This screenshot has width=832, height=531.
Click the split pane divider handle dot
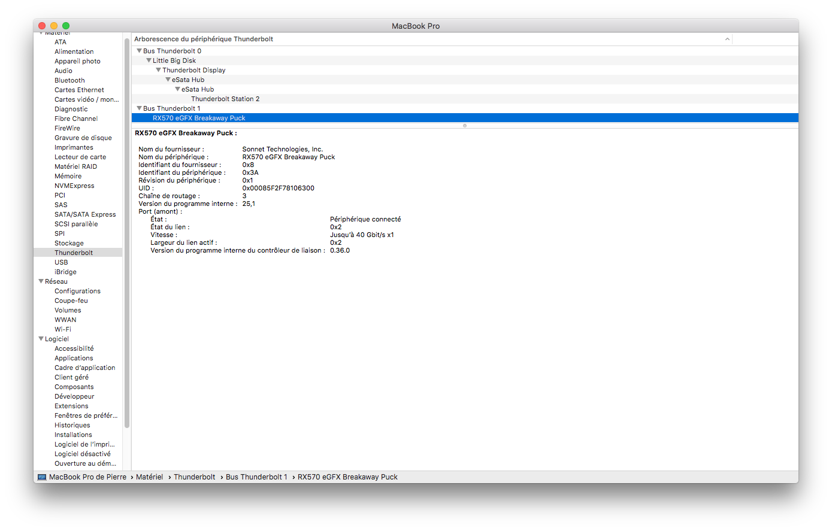(465, 126)
